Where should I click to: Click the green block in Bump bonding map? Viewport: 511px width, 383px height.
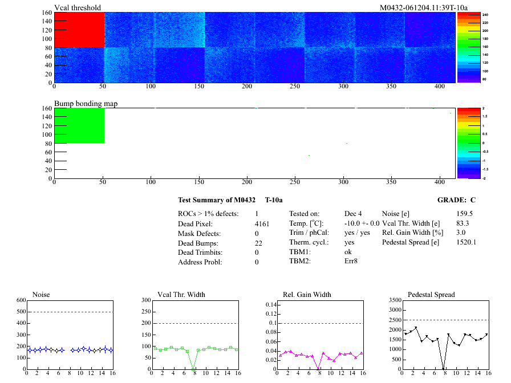[79, 126]
